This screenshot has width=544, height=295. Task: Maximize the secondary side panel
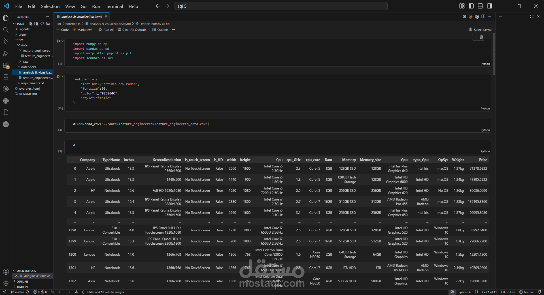coord(532,17)
